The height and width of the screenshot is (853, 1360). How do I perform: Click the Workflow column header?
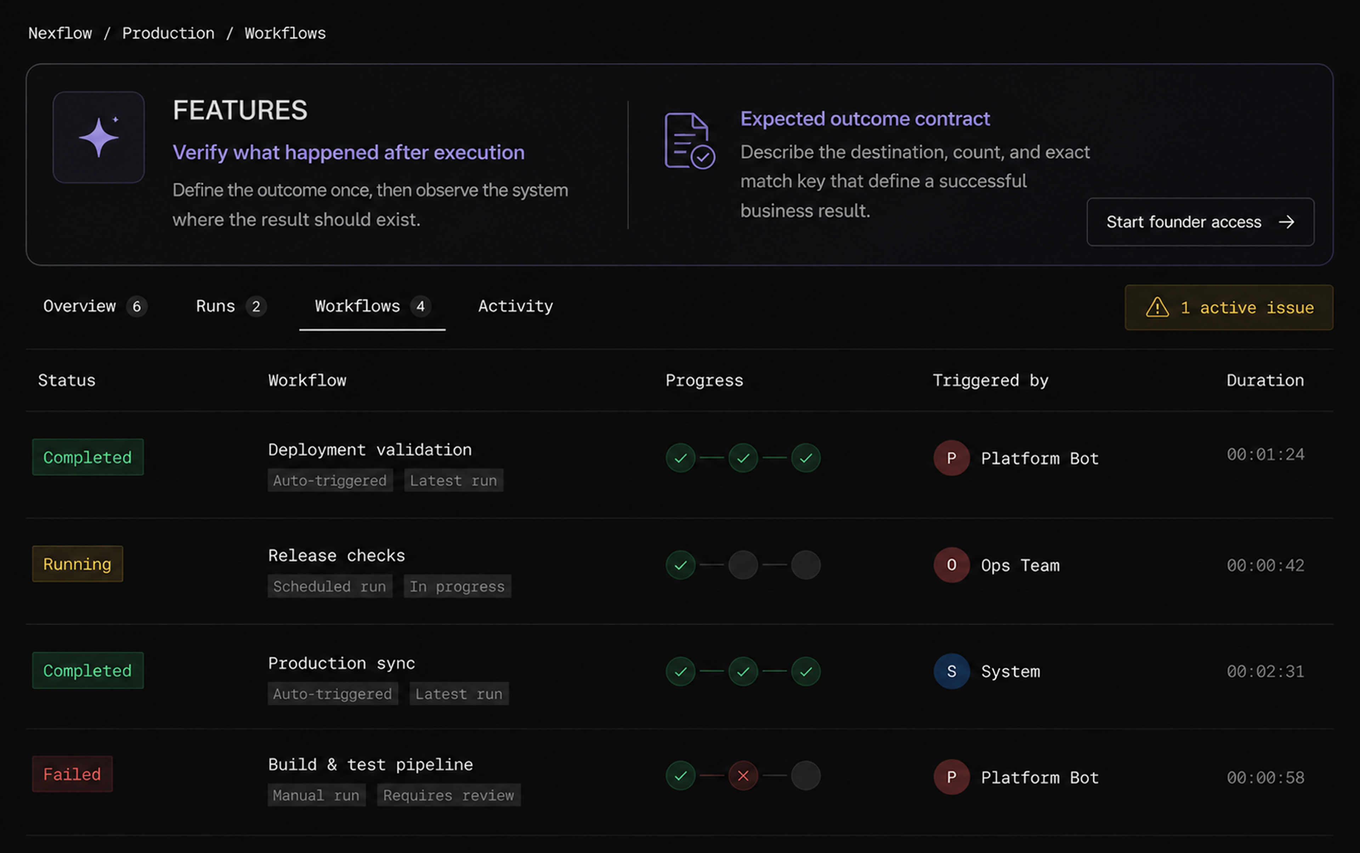coord(307,380)
